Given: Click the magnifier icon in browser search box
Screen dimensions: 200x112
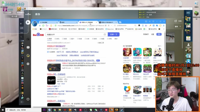Looking at the screenshot, I should [135, 26].
